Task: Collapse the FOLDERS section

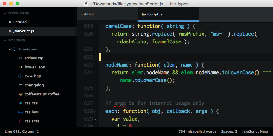Action: 5,40
